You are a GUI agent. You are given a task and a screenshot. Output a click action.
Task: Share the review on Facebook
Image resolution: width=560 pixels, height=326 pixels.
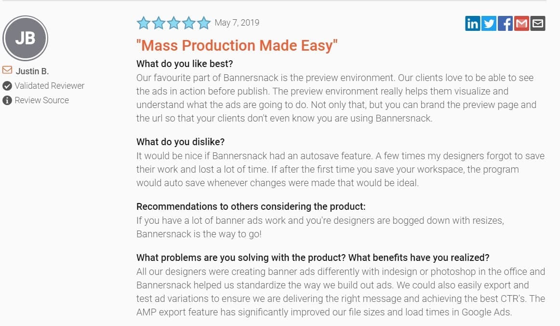505,23
